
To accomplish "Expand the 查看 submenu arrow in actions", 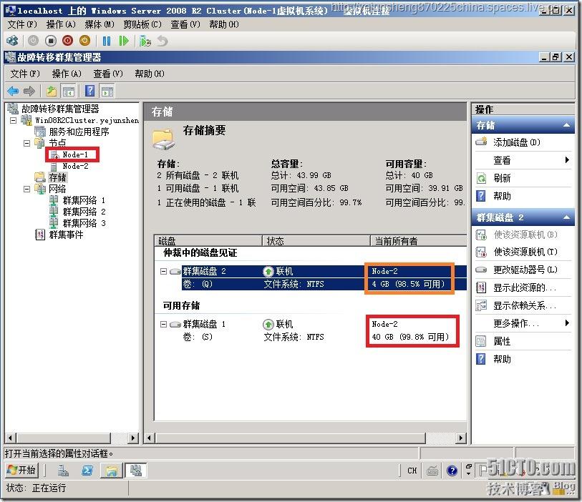I will [567, 159].
